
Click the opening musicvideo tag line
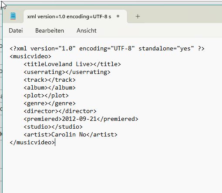click(30, 57)
